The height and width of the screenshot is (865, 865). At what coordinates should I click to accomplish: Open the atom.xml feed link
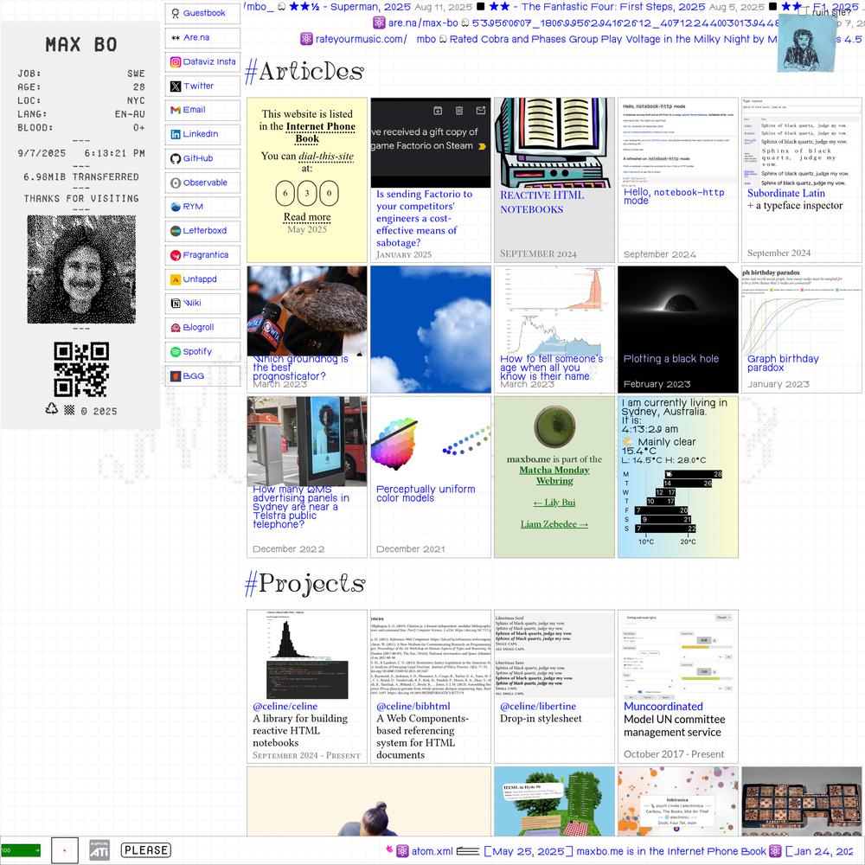click(432, 851)
